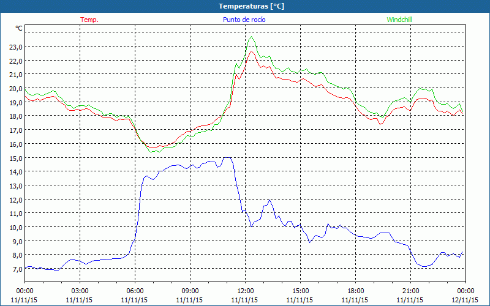Click the Temperaturas [°C] chart title
The width and height of the screenshot is (490, 306).
pos(251,6)
